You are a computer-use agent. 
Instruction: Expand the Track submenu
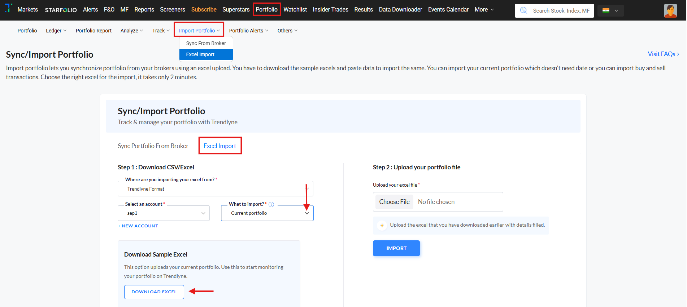[x=161, y=31]
